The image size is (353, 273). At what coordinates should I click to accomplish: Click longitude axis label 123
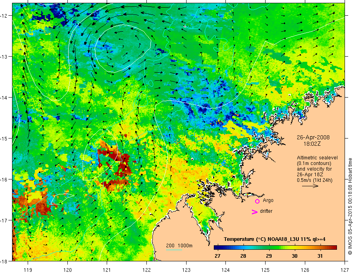(186, 270)
